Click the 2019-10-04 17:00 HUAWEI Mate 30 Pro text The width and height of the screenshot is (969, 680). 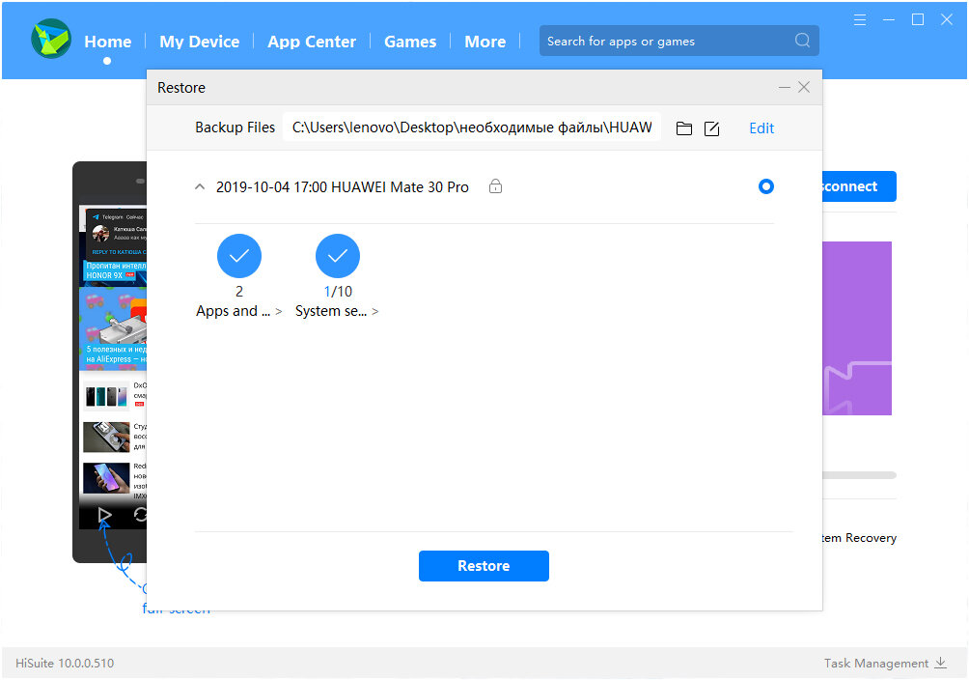point(343,186)
